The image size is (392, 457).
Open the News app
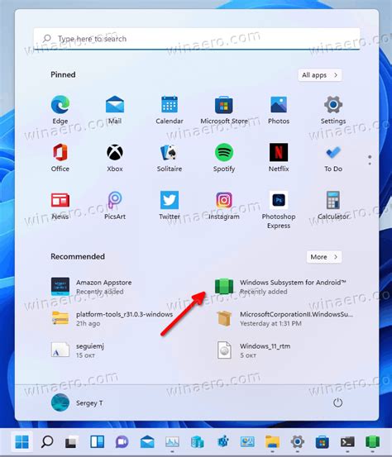tap(60, 206)
